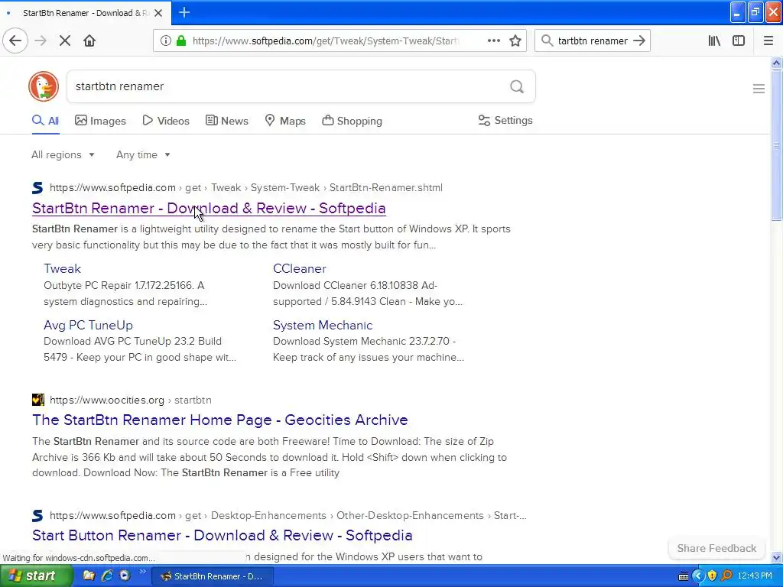Show site information icon in address bar
The height and width of the screenshot is (587, 783).
(x=165, y=41)
